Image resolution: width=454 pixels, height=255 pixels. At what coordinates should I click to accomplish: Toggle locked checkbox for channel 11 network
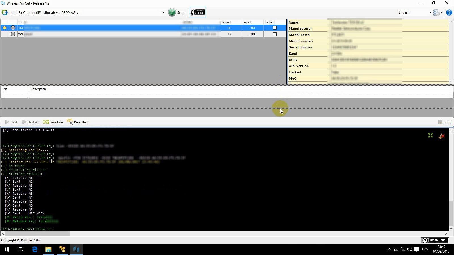[x=275, y=34]
